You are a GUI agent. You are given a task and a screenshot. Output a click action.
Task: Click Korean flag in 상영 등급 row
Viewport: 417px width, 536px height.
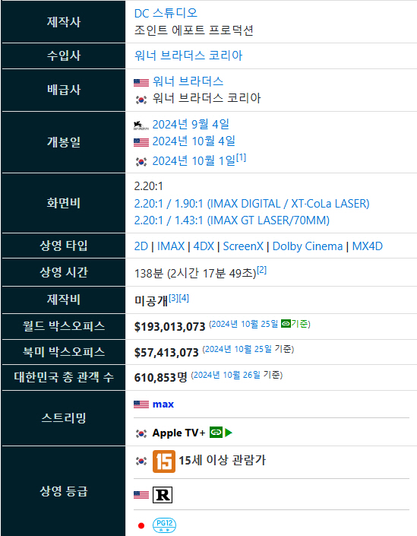141,461
